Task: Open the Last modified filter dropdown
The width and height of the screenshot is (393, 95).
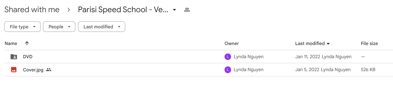Action: (x=102, y=27)
